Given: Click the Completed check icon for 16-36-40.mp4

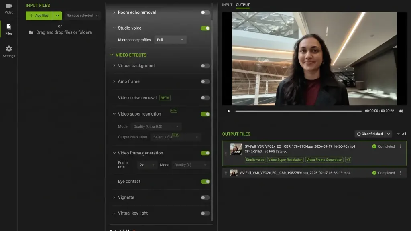Looking at the screenshot, I should click(374, 146).
